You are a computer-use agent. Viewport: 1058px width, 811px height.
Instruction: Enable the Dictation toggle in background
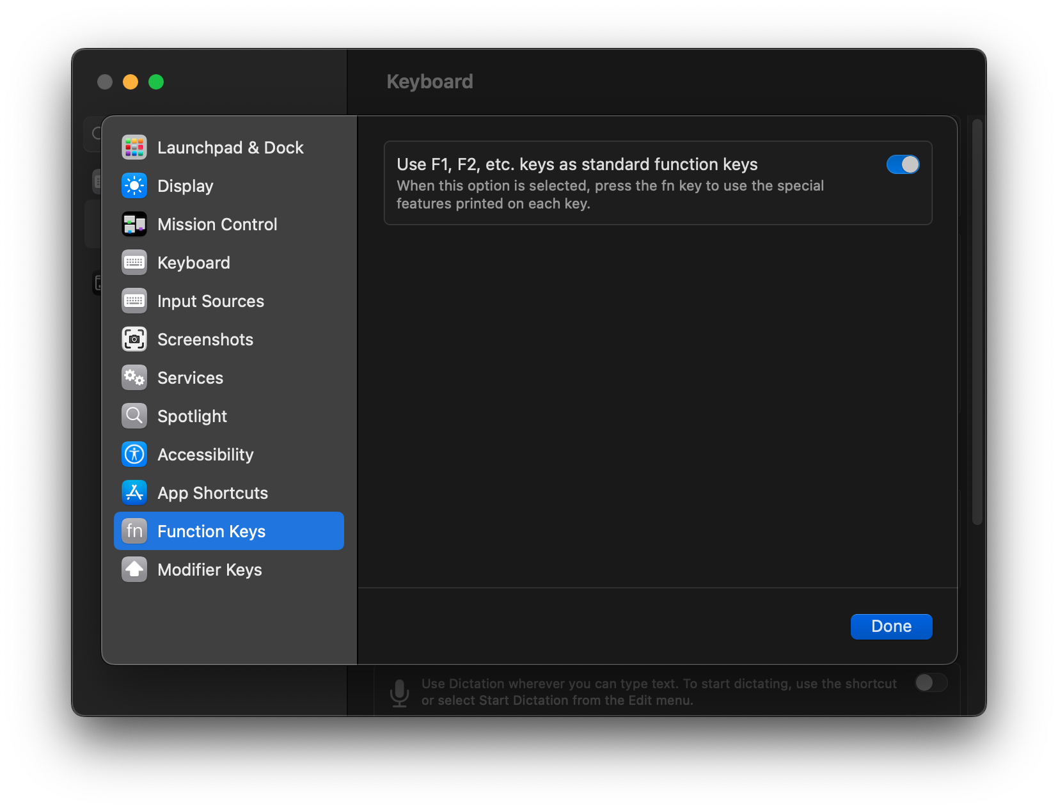tap(931, 682)
